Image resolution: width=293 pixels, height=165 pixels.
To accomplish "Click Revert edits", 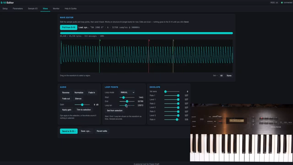I will click(x=102, y=131).
